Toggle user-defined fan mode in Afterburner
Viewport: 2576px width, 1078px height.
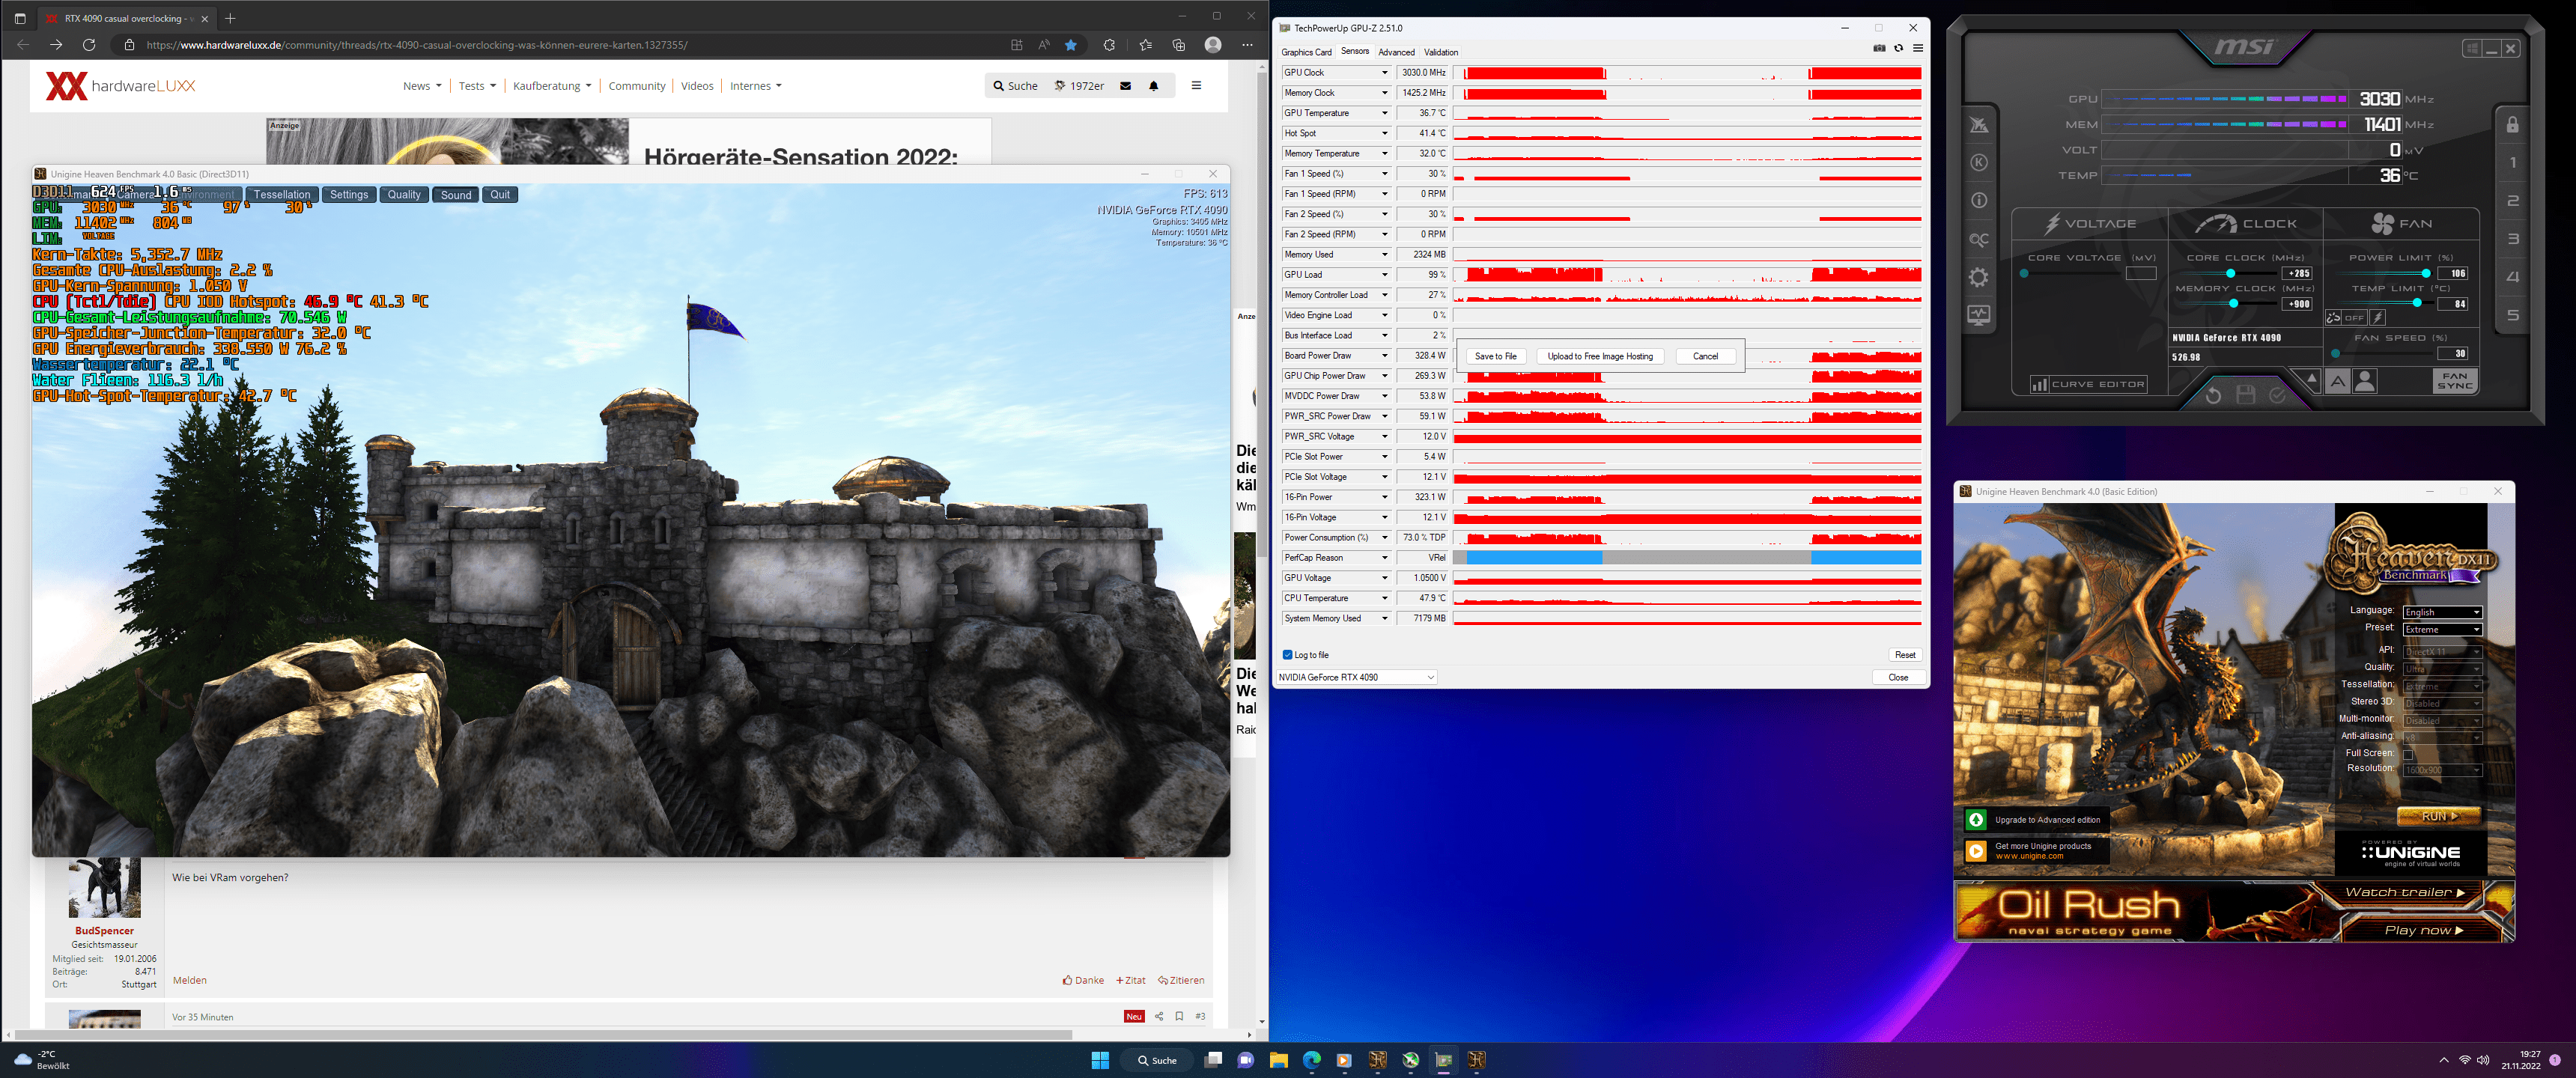(2364, 381)
